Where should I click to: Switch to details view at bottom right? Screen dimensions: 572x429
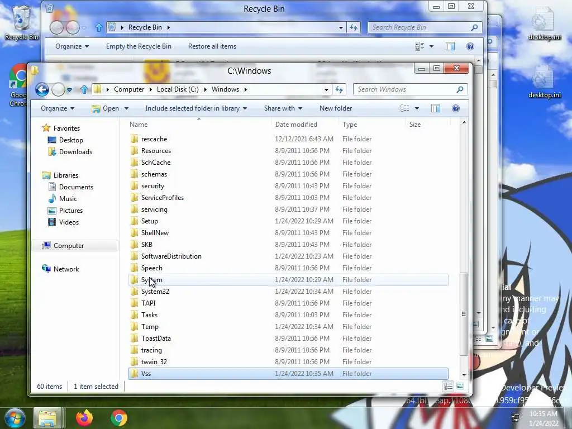449,387
